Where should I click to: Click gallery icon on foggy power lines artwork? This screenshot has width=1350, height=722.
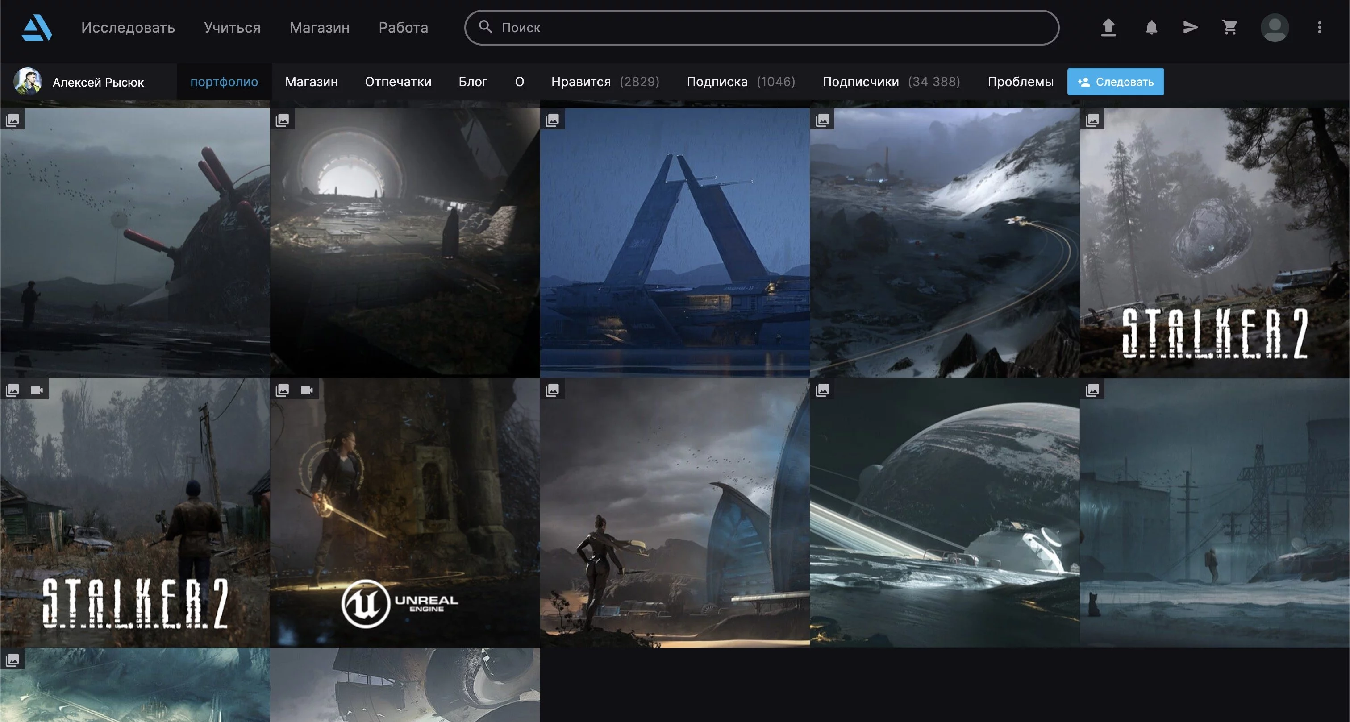coord(1092,390)
